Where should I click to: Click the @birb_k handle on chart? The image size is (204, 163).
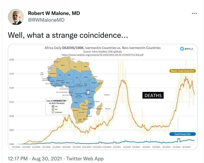coord(188,49)
